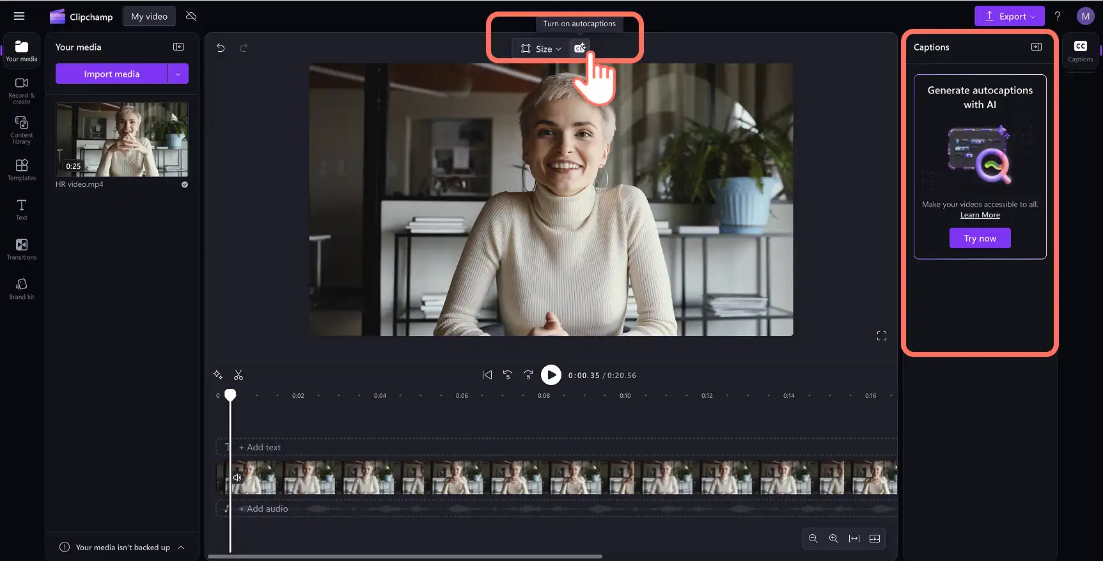Select the Templates sidebar icon
The height and width of the screenshot is (561, 1103).
click(x=22, y=170)
